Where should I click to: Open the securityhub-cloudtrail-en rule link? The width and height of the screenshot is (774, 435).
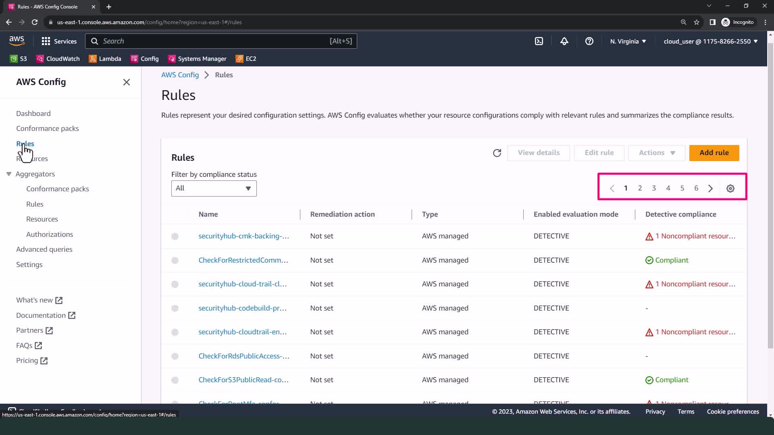click(242, 332)
